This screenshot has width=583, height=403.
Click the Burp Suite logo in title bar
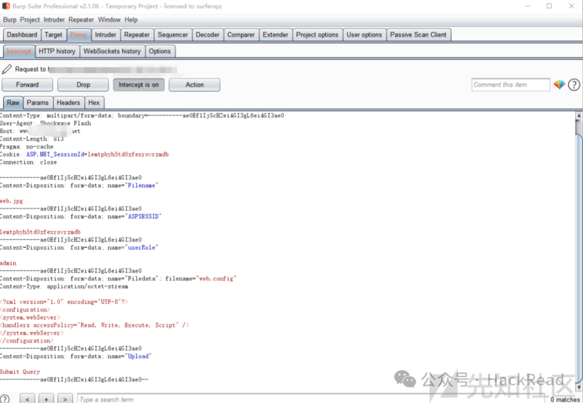(6, 6)
